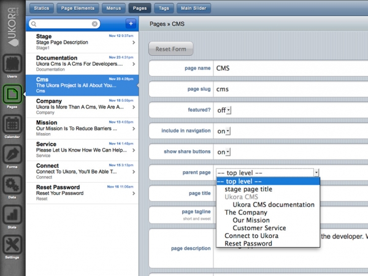
Task: Switch to the Page Elements tab
Action: click(78, 8)
